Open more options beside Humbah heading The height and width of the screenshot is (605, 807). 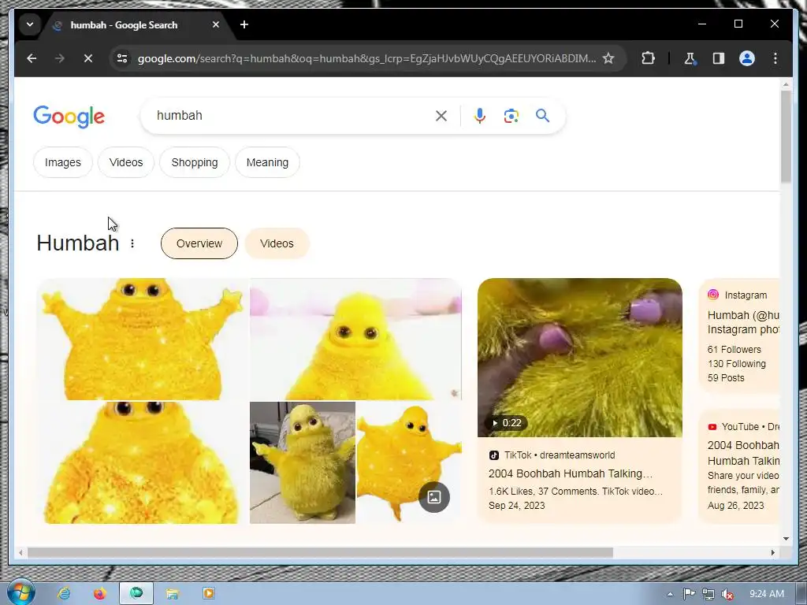(132, 243)
